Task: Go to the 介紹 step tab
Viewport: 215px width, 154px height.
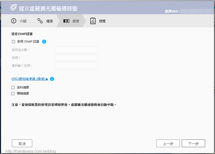Action: click(x=19, y=21)
